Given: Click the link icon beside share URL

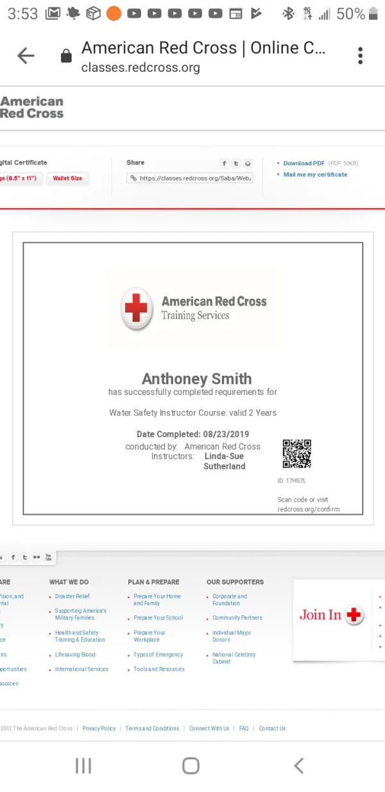Looking at the screenshot, I should 133,178.
